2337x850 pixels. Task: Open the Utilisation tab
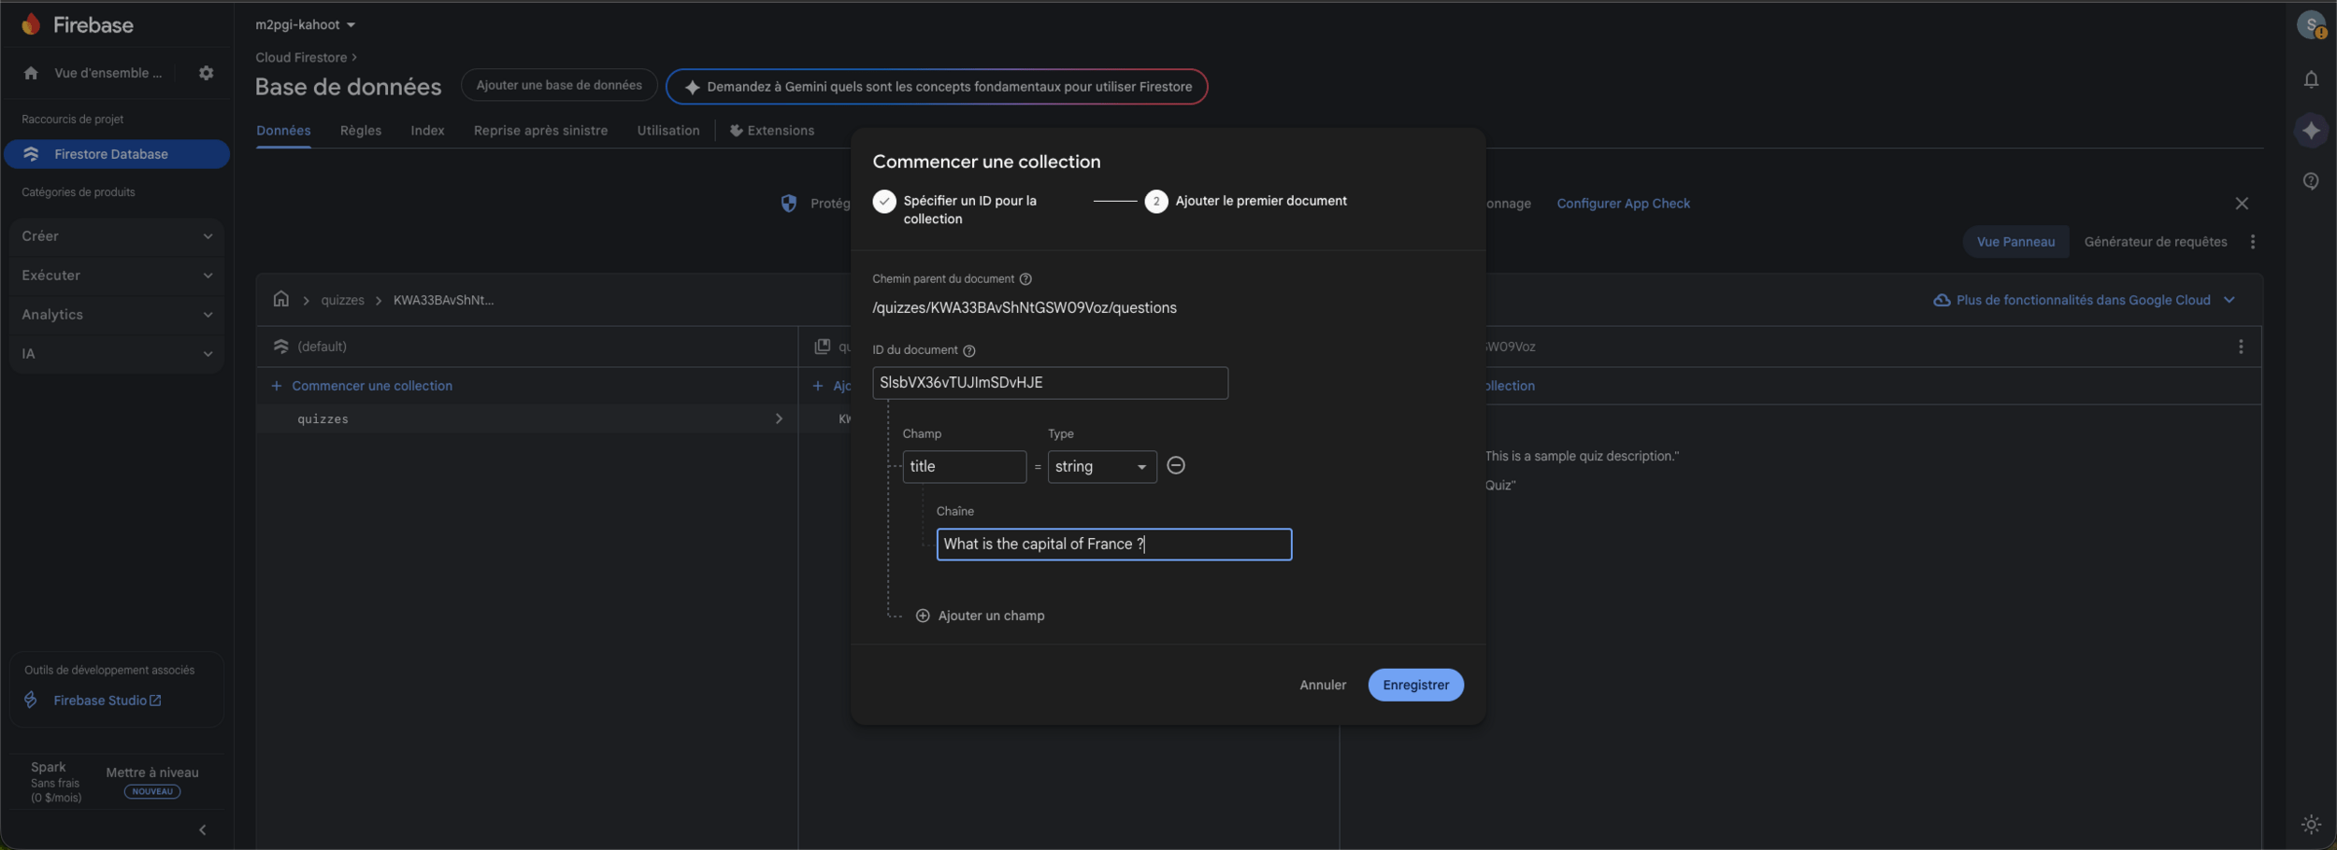coord(668,131)
